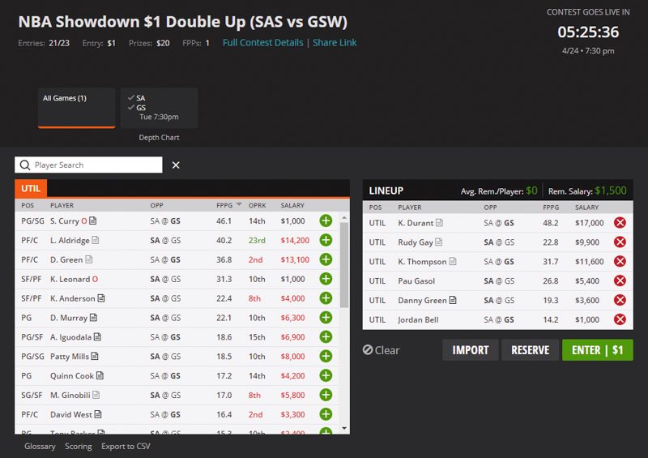Click the scrollbar up arrow

pyautogui.click(x=343, y=217)
